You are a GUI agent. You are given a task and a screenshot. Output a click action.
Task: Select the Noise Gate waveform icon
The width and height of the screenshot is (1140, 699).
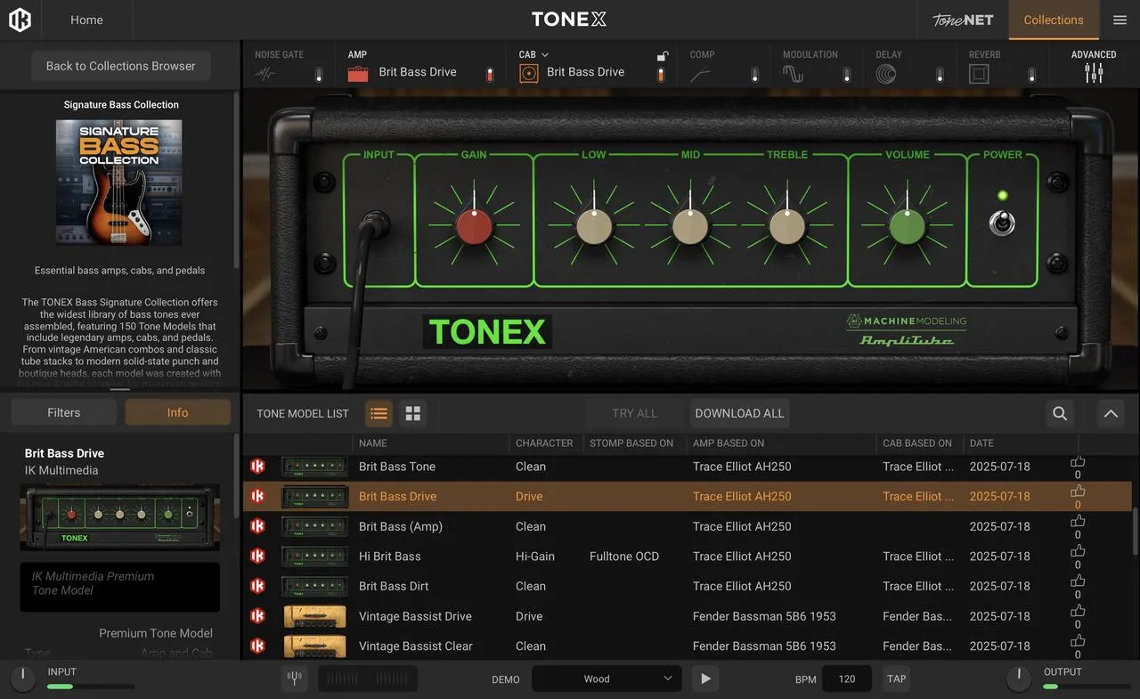pyautogui.click(x=265, y=75)
